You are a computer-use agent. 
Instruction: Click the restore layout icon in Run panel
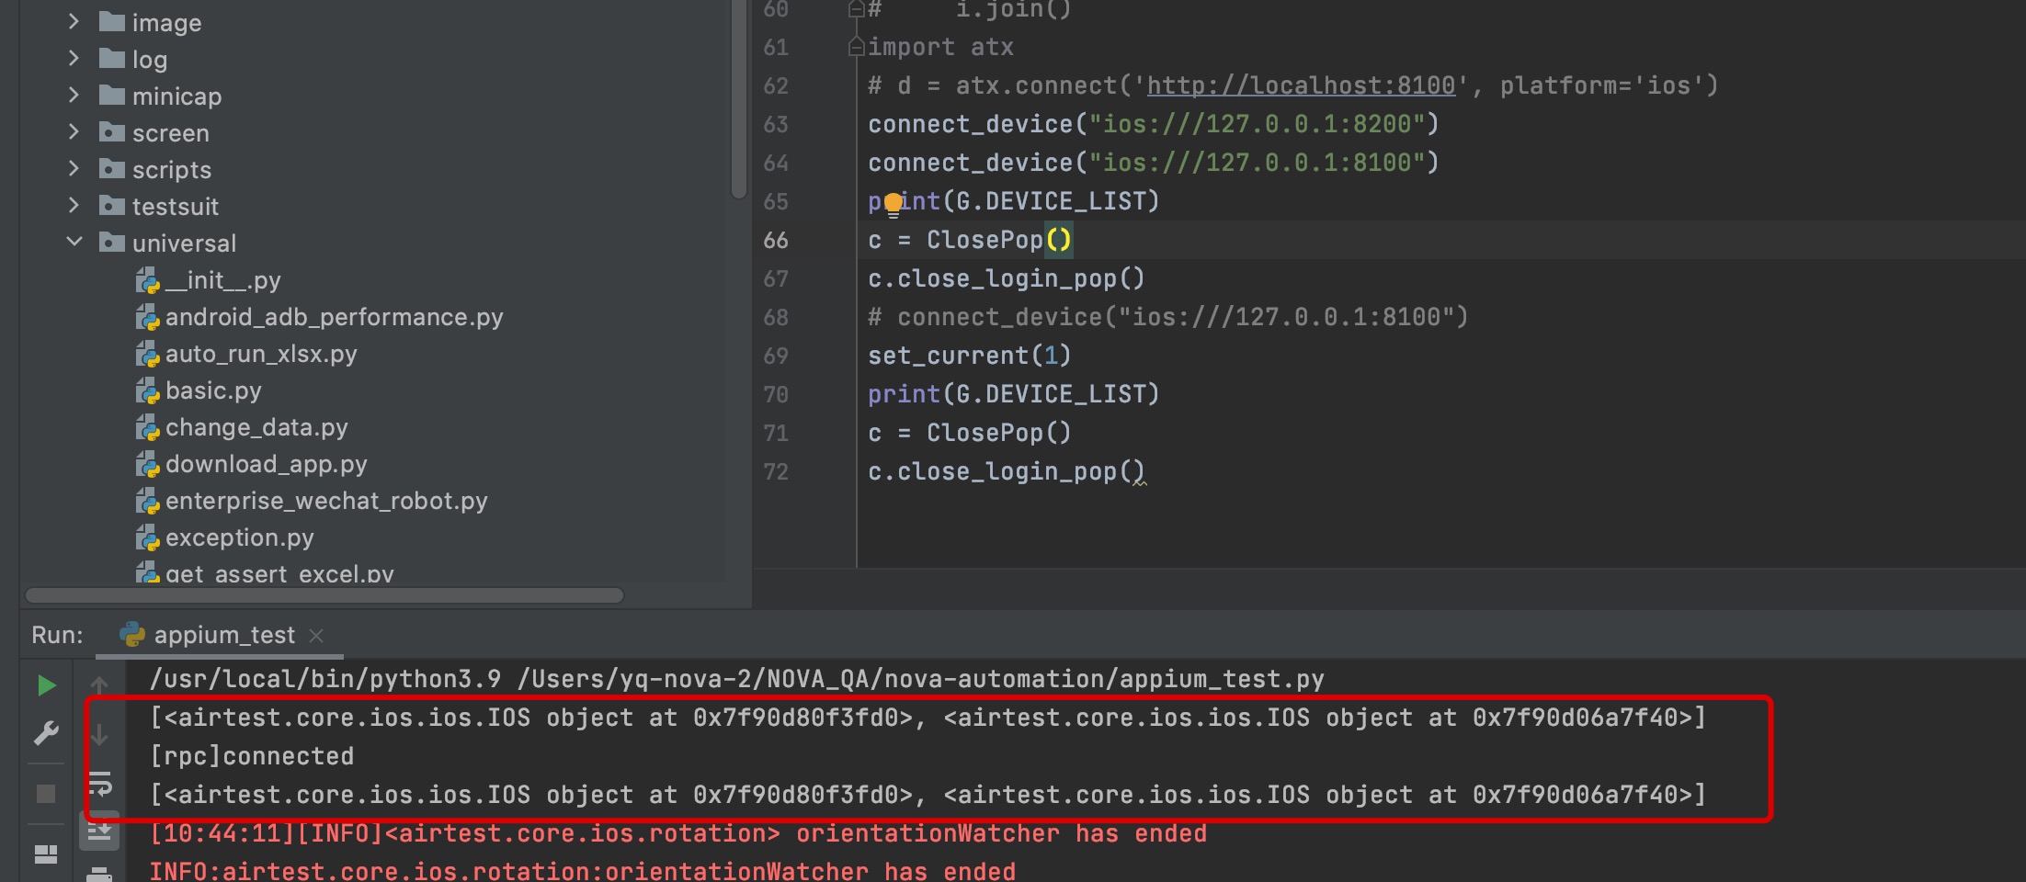pyautogui.click(x=46, y=854)
